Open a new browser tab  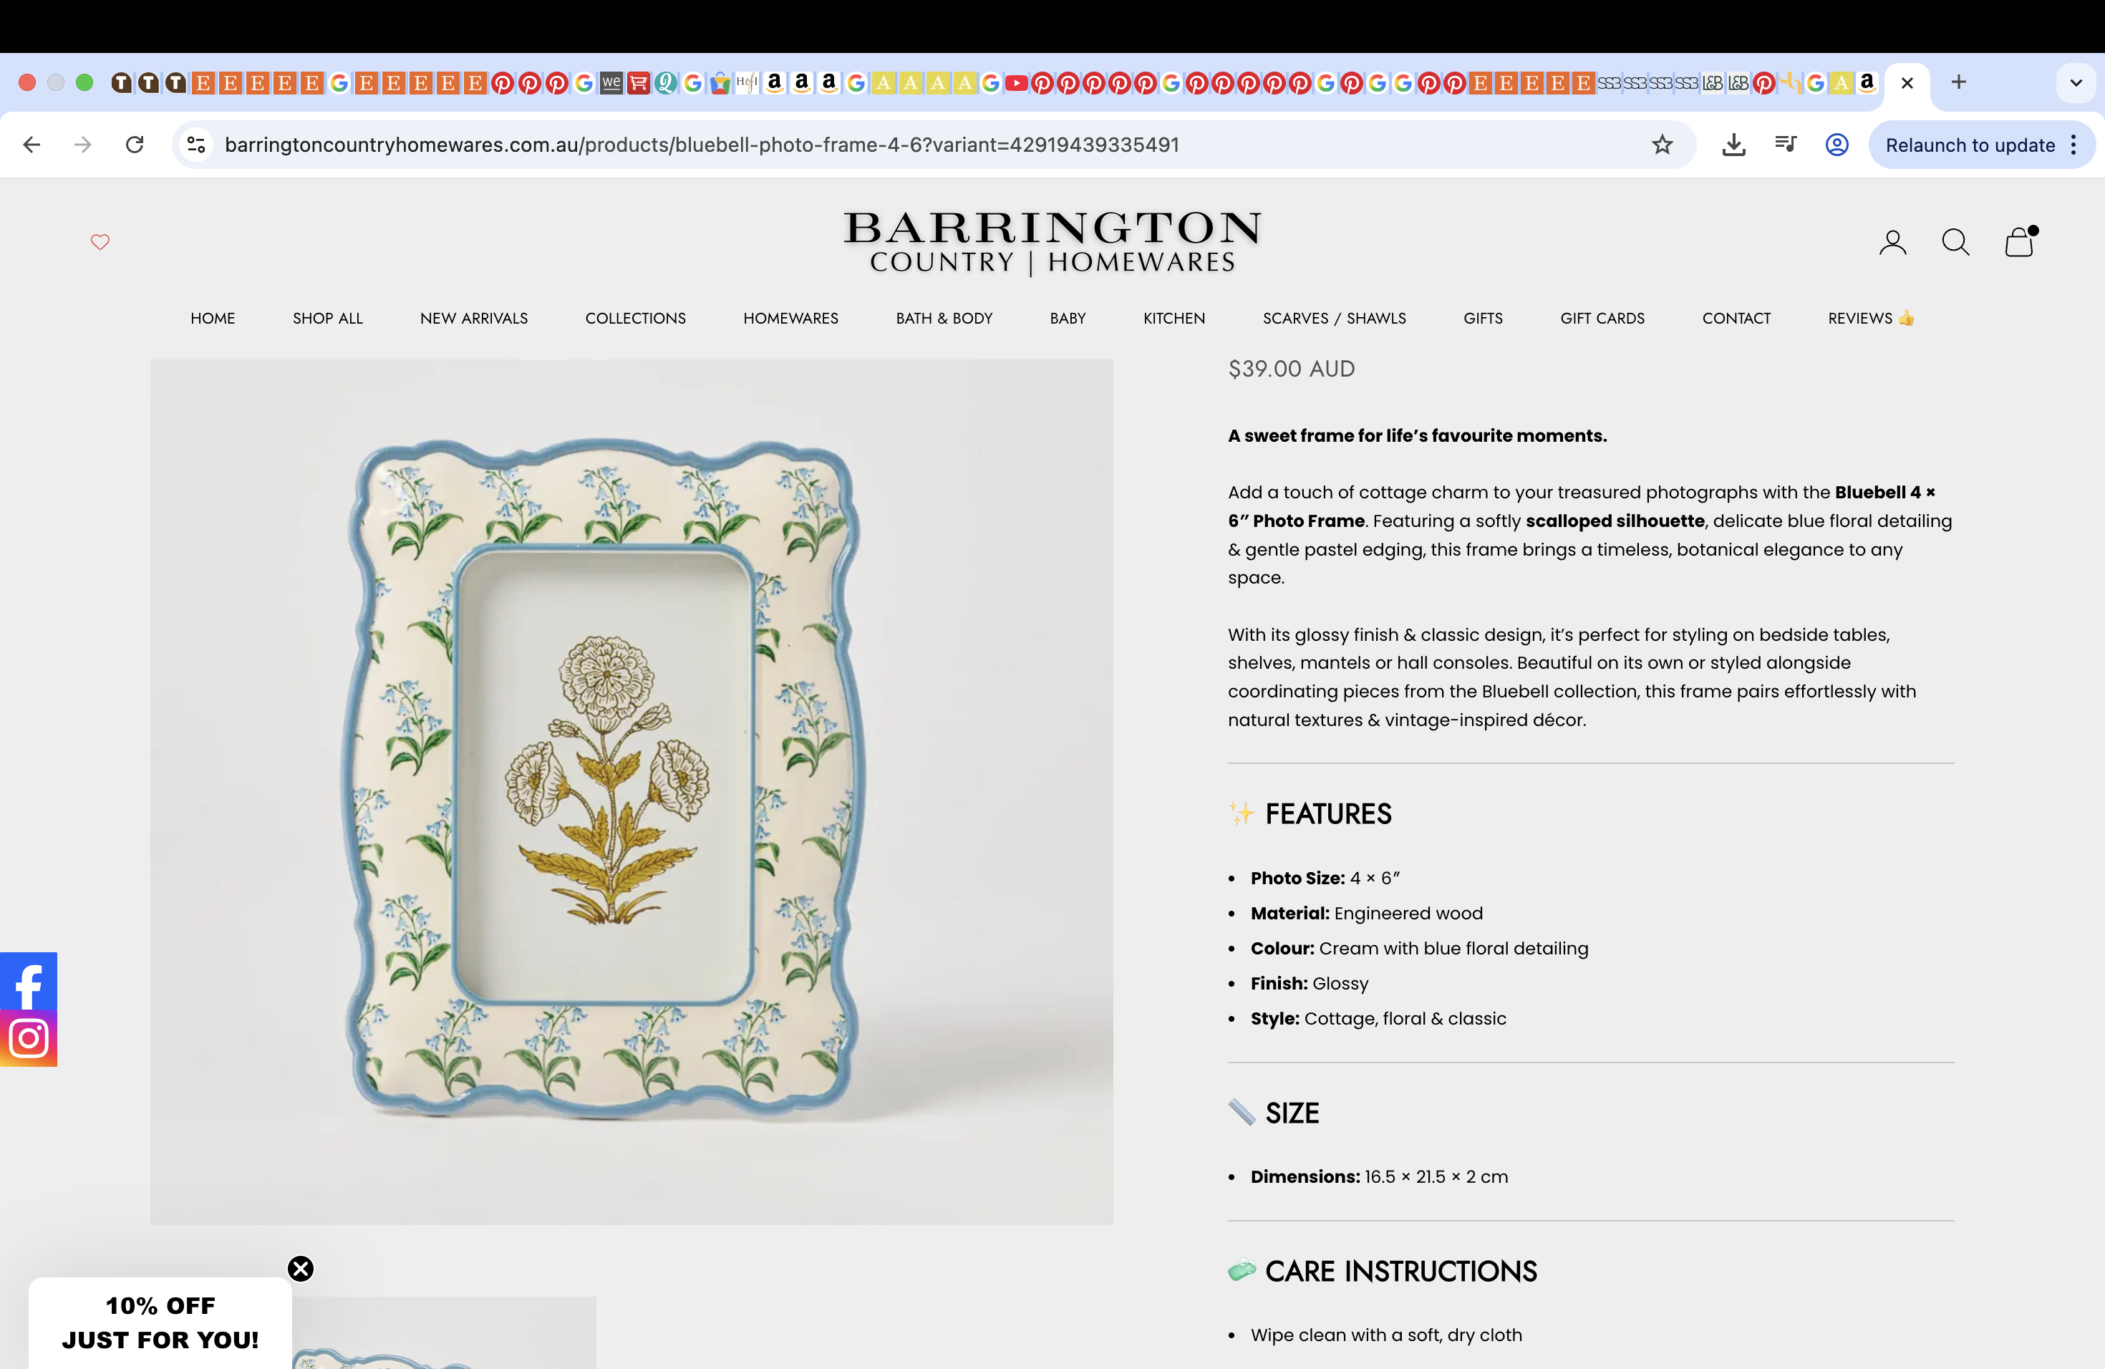pos(1959,82)
